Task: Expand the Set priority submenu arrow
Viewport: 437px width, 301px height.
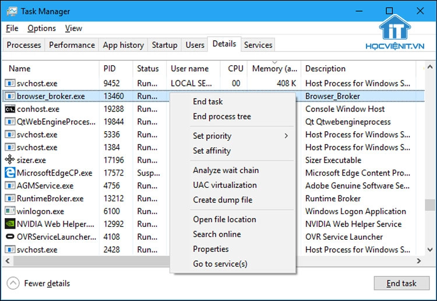Action: [x=286, y=136]
